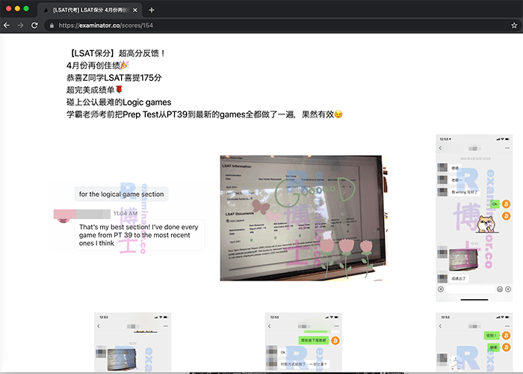Go back to the previous page

pyautogui.click(x=6, y=25)
